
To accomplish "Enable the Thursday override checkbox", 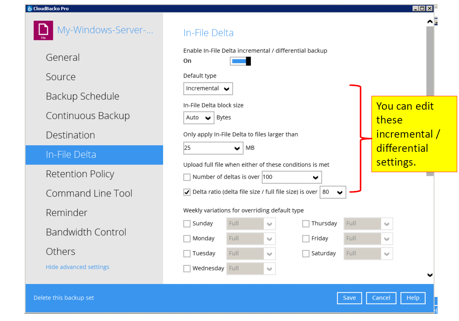I will [x=306, y=224].
